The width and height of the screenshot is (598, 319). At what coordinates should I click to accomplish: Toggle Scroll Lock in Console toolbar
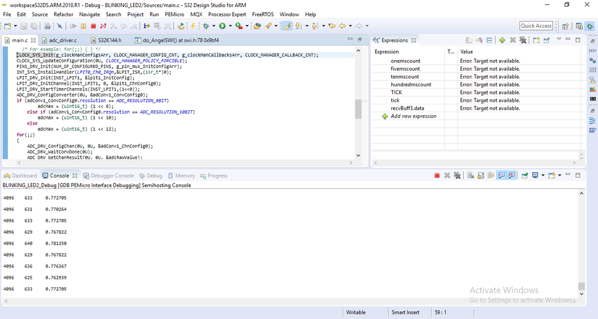(481, 176)
